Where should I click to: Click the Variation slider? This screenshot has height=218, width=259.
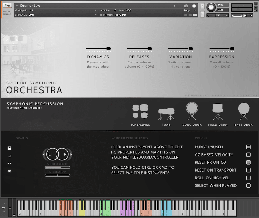pyautogui.click(x=181, y=49)
